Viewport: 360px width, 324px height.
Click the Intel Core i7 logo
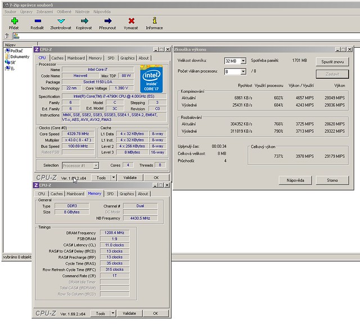click(151, 79)
